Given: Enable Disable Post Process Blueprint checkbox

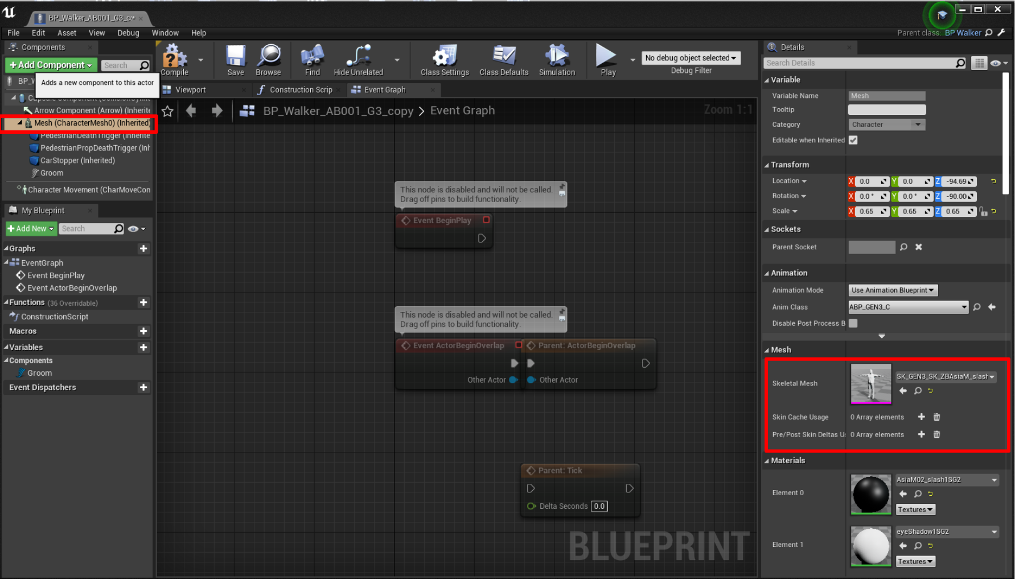Looking at the screenshot, I should coord(853,323).
